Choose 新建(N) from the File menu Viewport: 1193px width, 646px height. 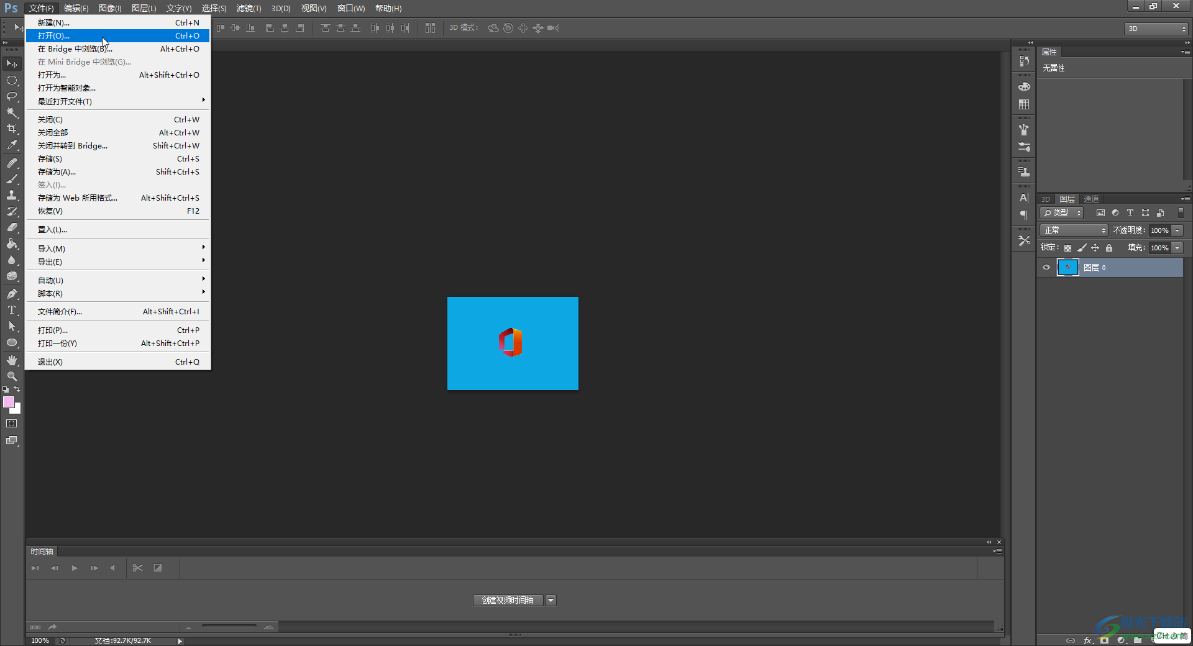pyautogui.click(x=118, y=22)
